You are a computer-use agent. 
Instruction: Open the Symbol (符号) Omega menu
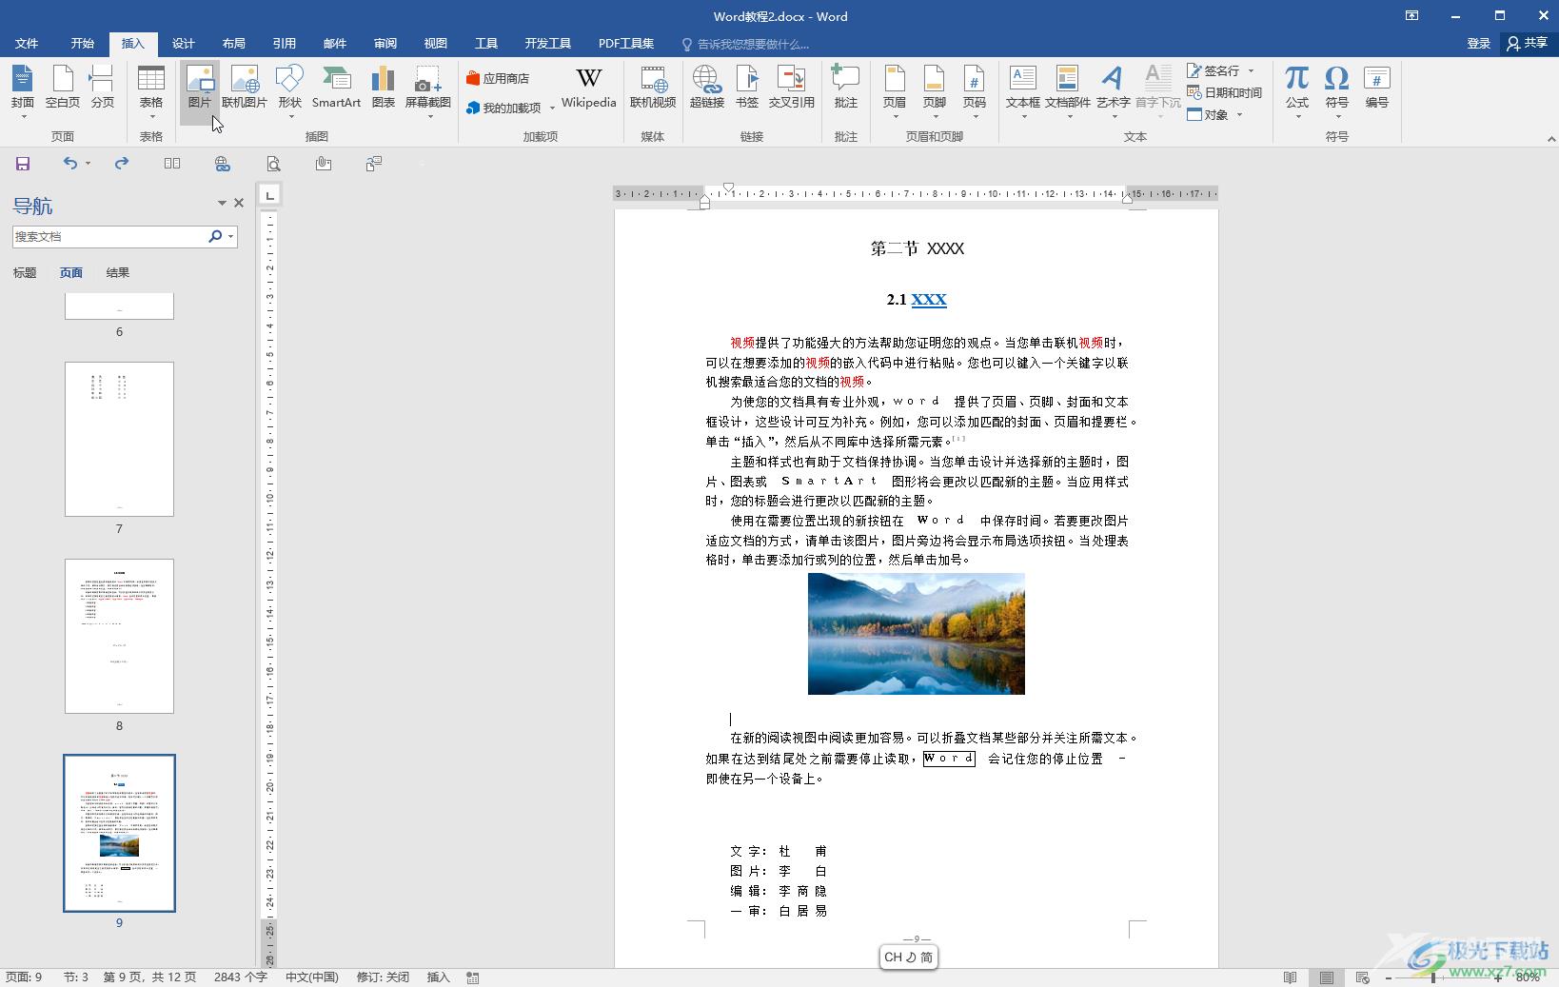1337,91
